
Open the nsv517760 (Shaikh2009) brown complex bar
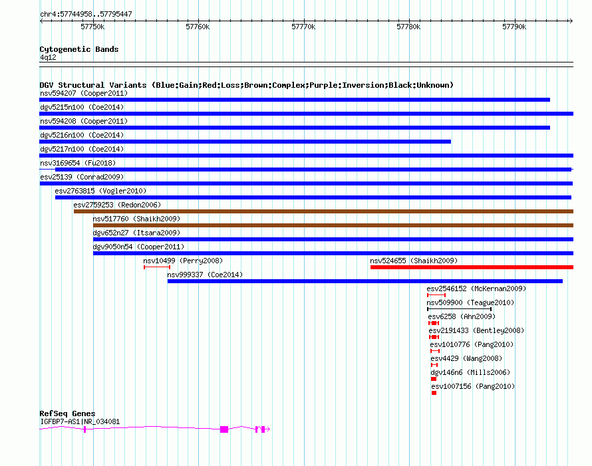[x=333, y=225]
